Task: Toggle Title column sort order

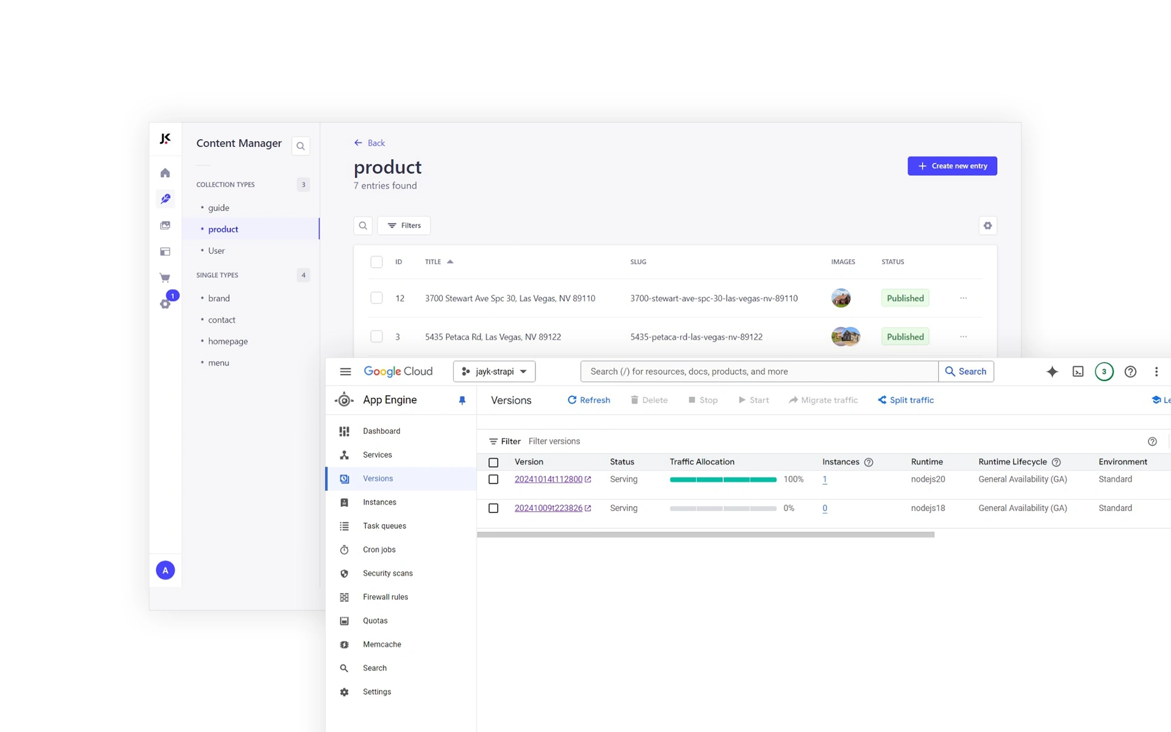Action: pyautogui.click(x=449, y=262)
